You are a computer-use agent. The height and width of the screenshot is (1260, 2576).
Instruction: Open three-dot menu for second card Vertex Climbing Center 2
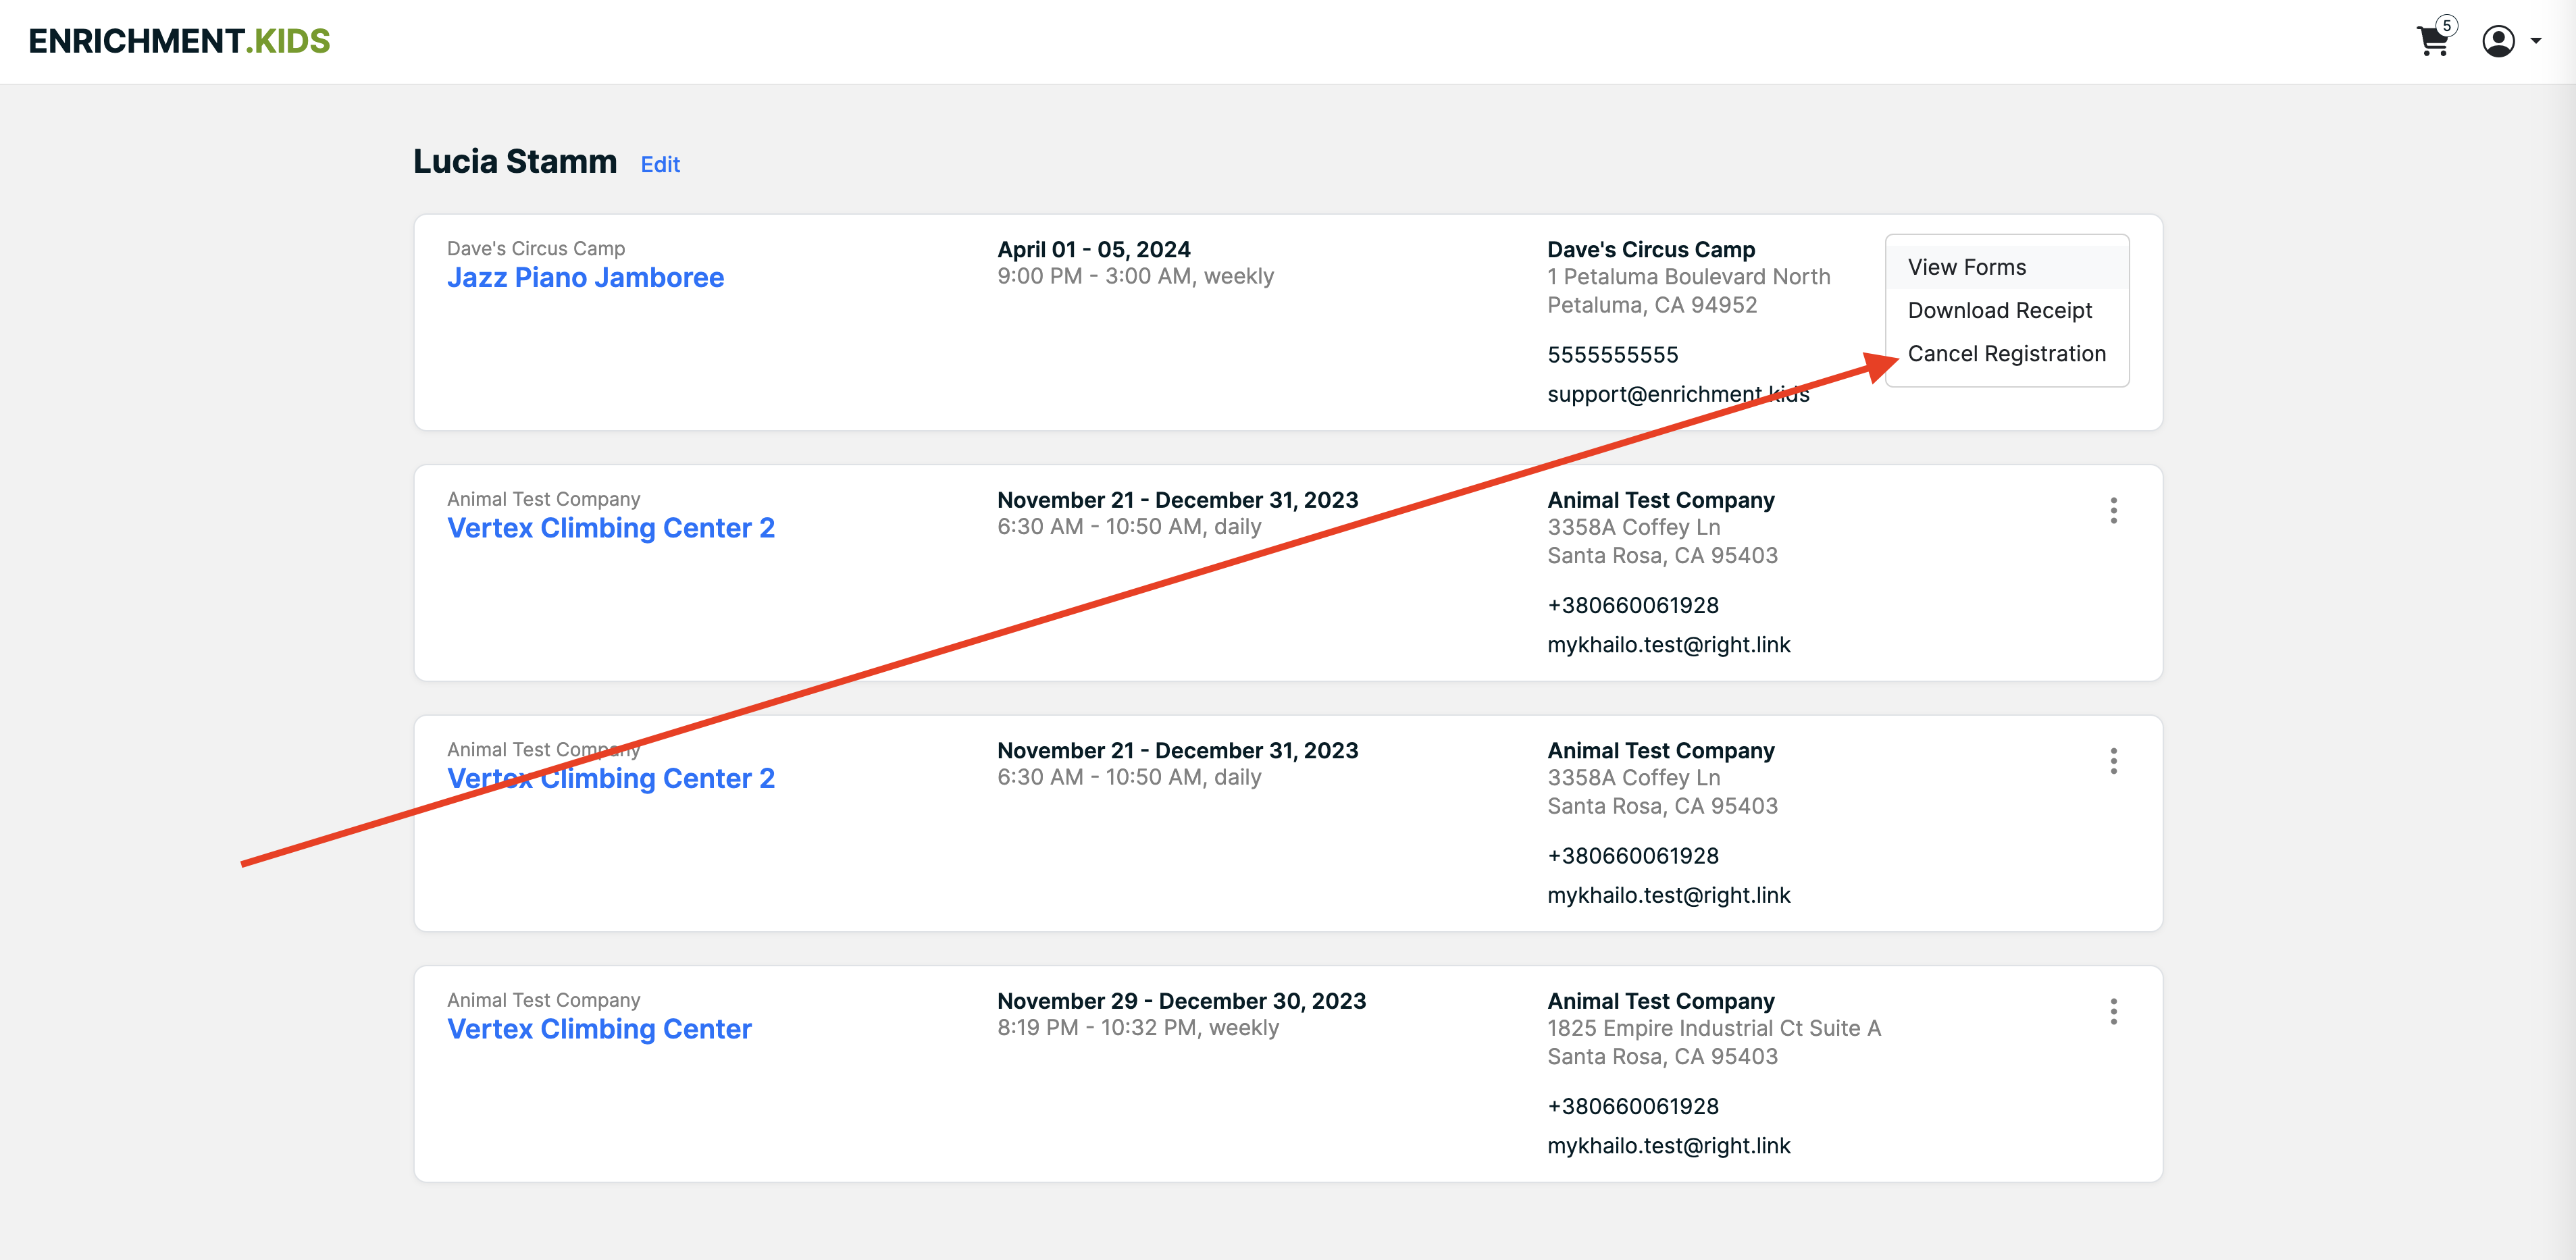(x=2113, y=510)
